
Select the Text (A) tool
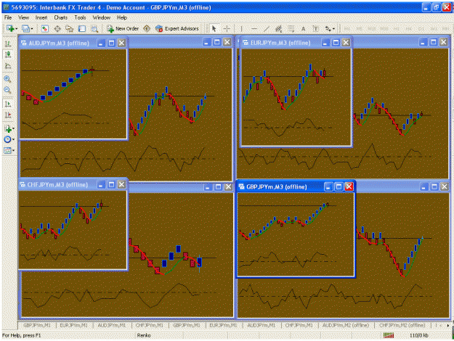303,28
